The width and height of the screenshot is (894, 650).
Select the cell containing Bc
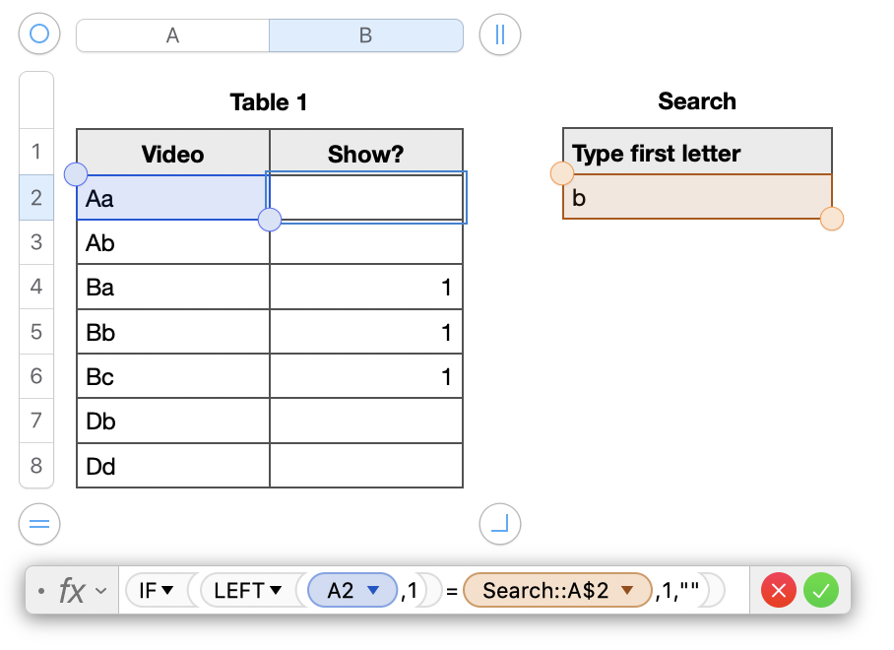[172, 377]
